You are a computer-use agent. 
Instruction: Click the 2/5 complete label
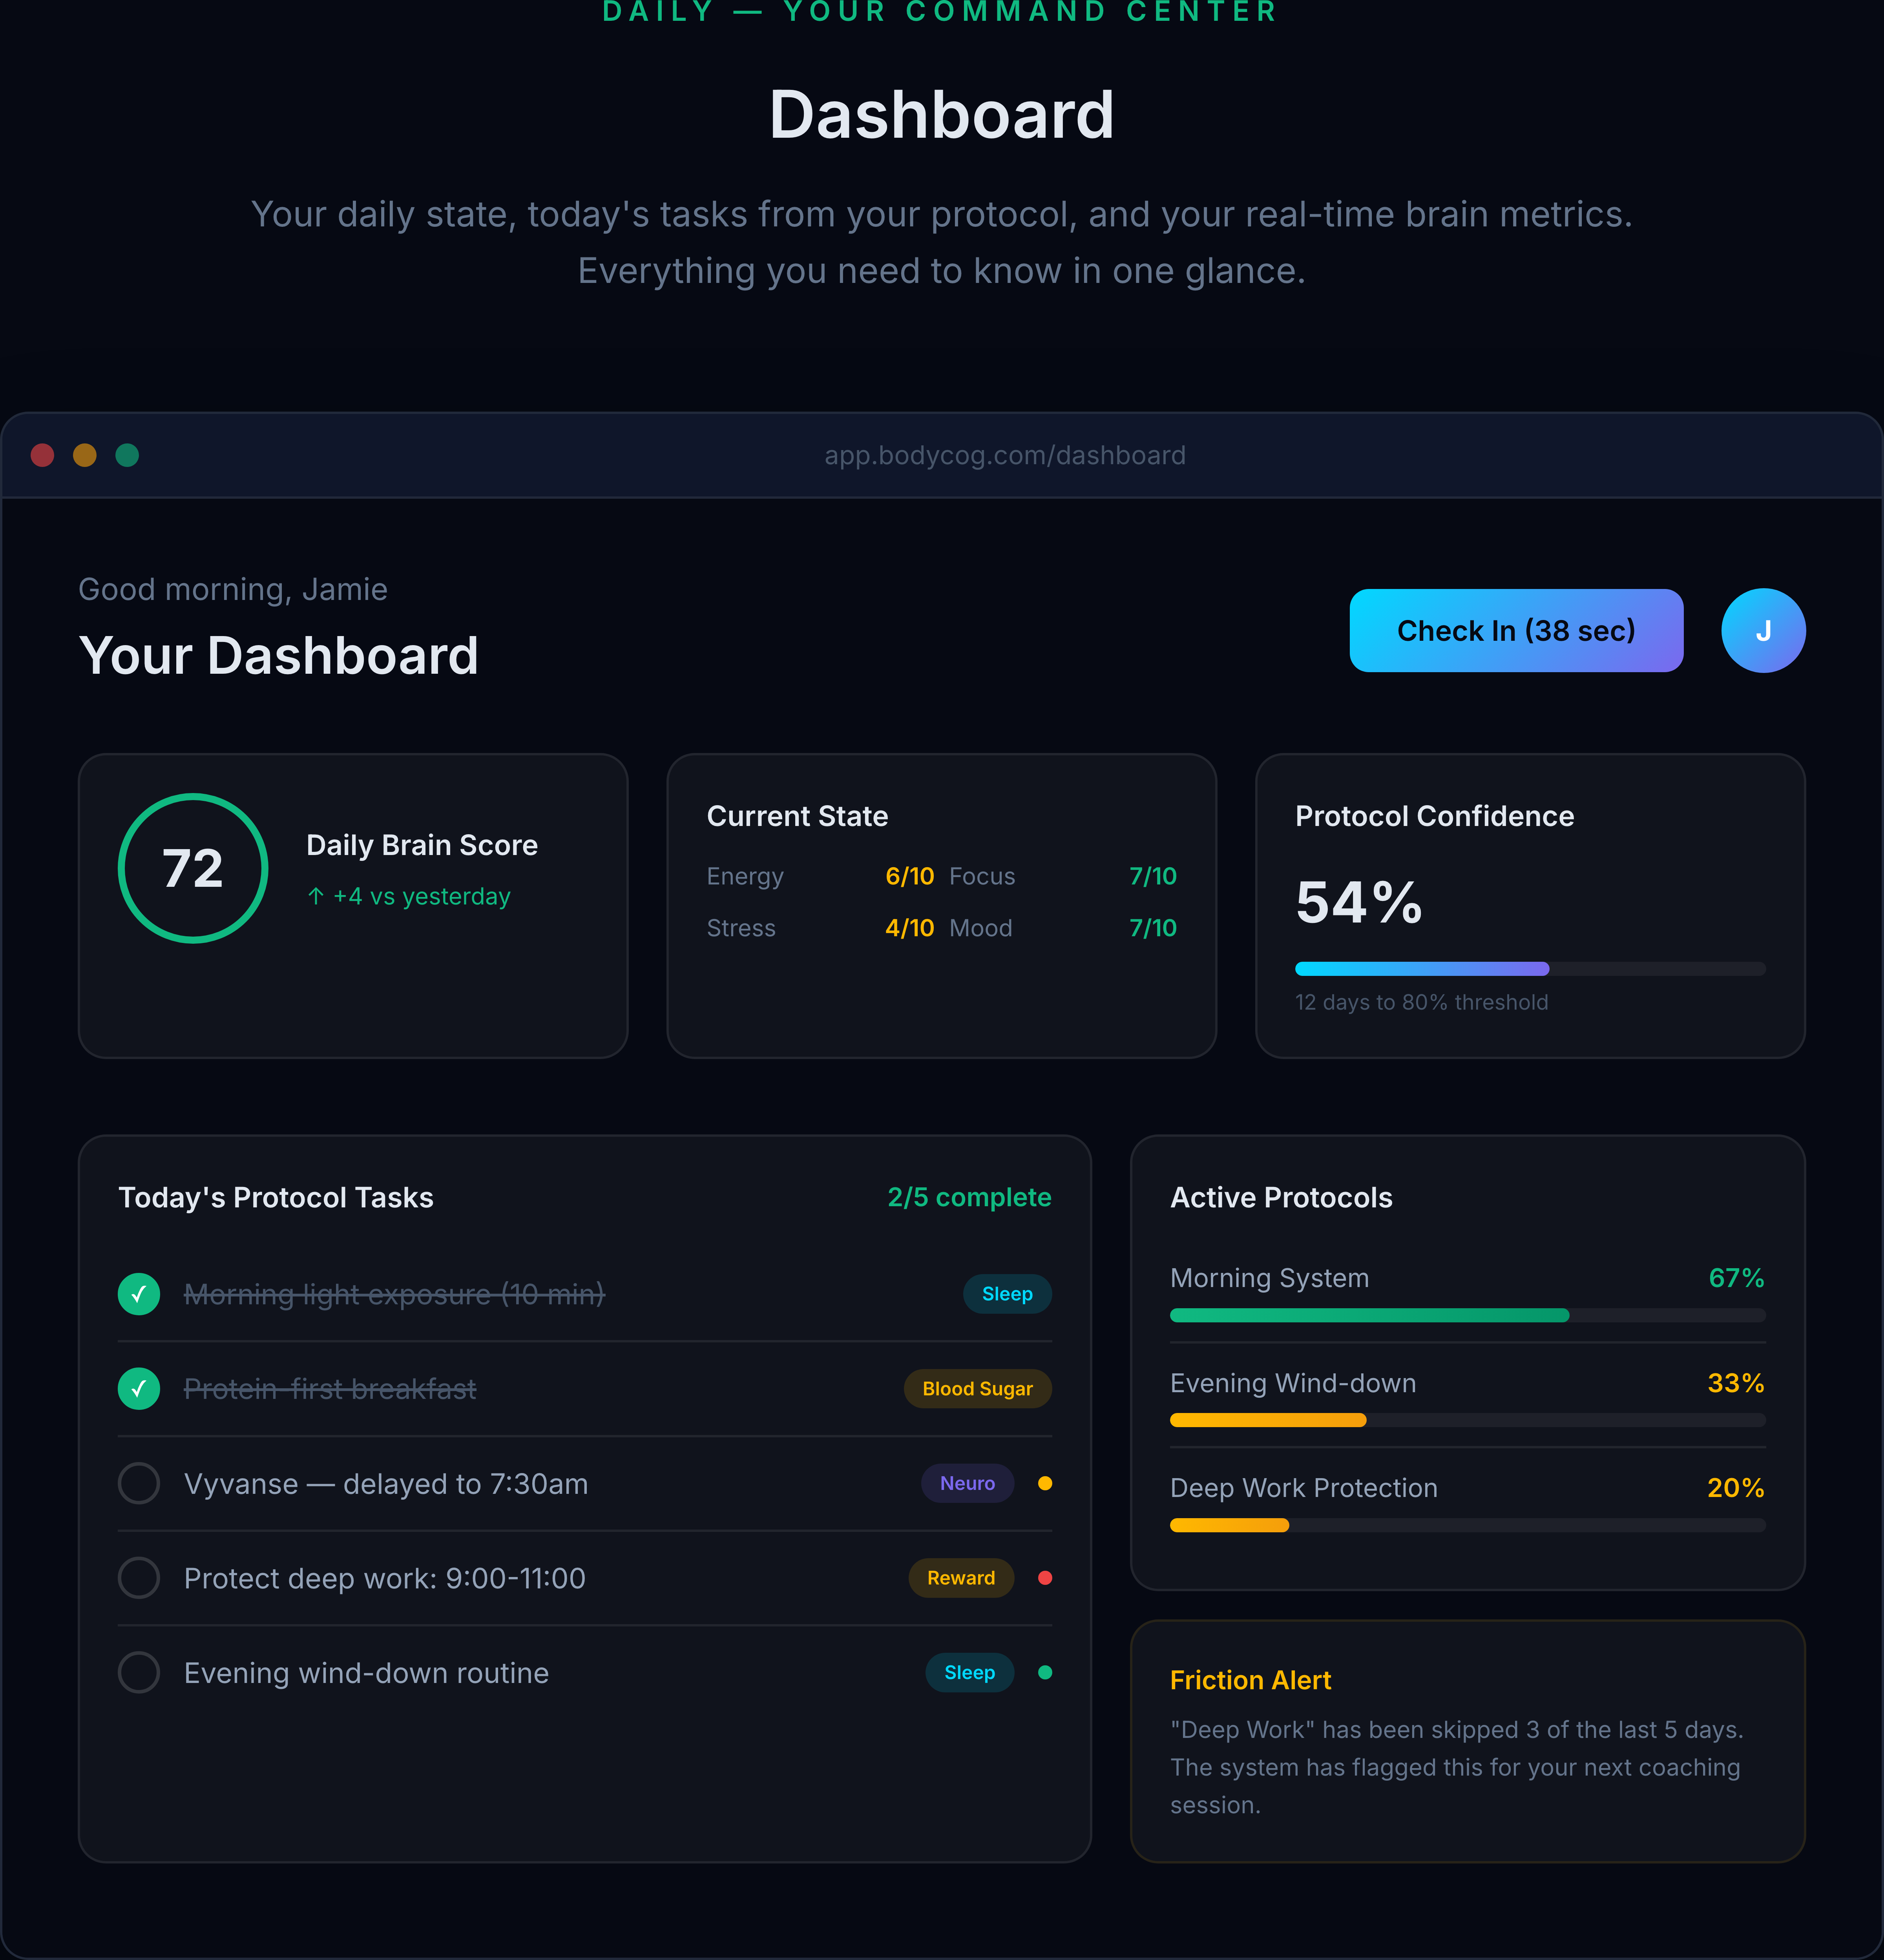coord(969,1197)
